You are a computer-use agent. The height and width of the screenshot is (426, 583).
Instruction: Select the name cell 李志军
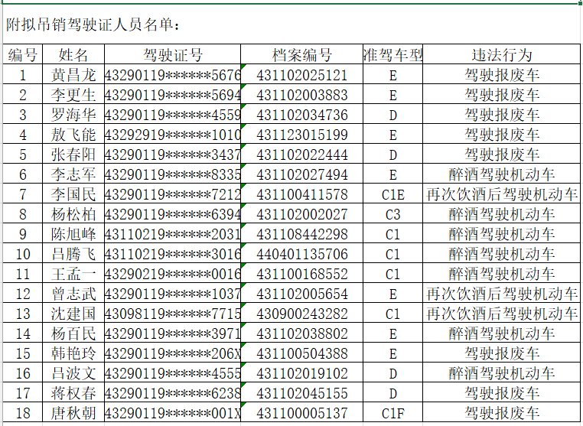(73, 174)
